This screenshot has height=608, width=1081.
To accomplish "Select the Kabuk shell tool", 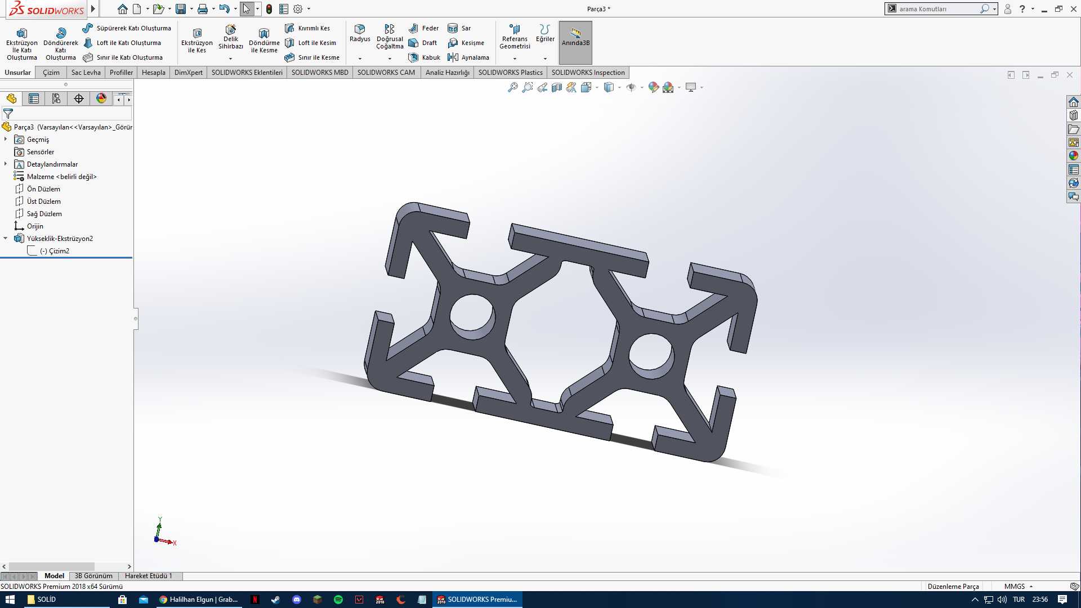I will (x=425, y=57).
